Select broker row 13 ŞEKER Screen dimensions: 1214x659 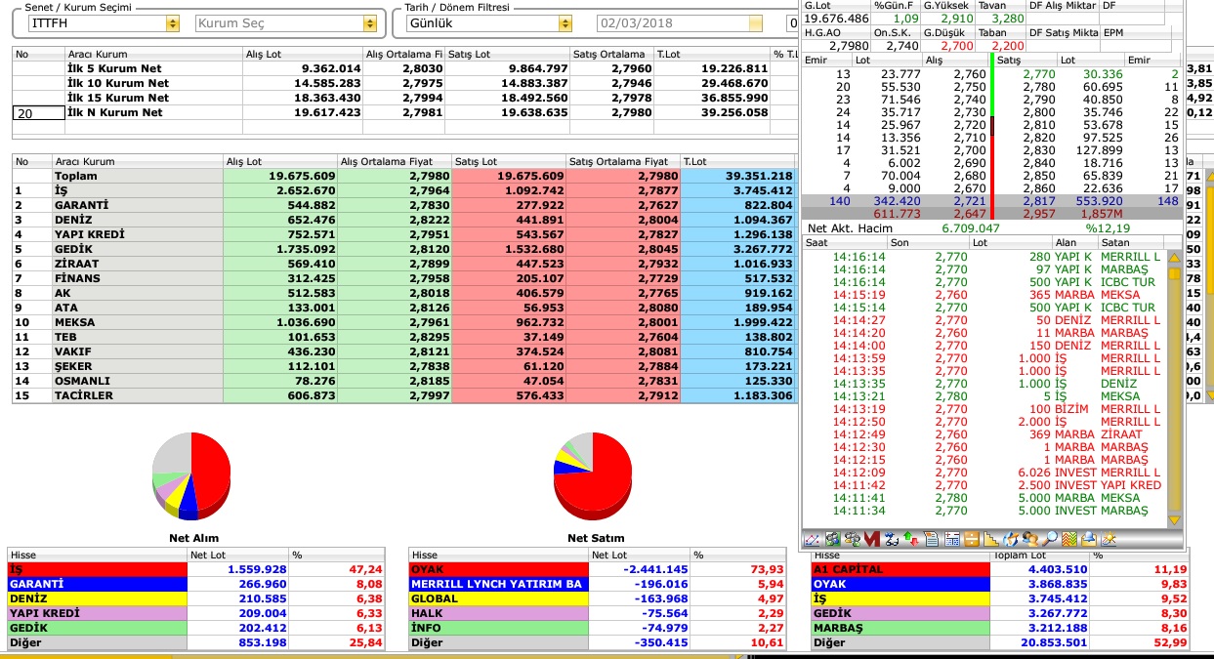coord(405,366)
